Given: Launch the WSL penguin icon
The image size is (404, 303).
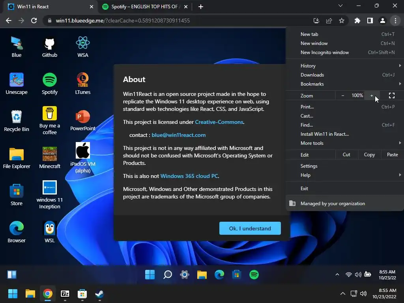Looking at the screenshot, I should 49,232.
